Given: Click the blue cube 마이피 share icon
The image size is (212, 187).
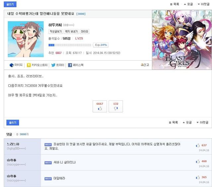Looking at the screenshot, I should (12, 65).
